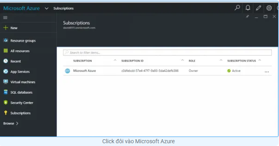Open the search magnifier in top bar
The width and height of the screenshot is (279, 146).
[x=237, y=8]
